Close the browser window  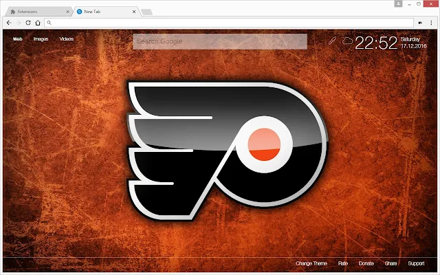pos(431,4)
